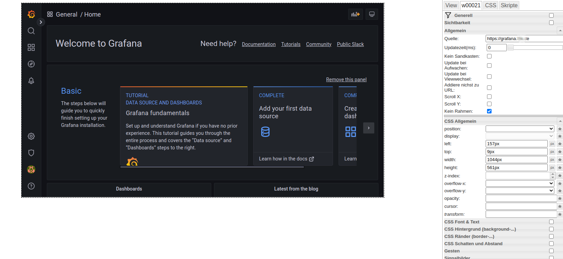Viewport: 563px width, 259px height.
Task: Click the Add panel chart icon
Action: pyautogui.click(x=356, y=14)
